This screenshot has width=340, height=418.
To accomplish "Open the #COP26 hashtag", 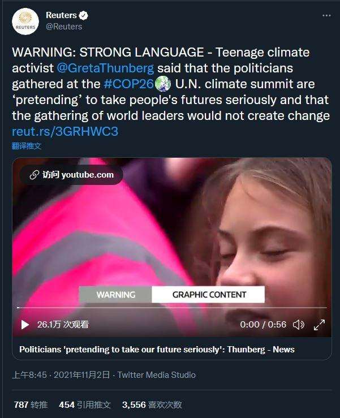I will pyautogui.click(x=128, y=84).
